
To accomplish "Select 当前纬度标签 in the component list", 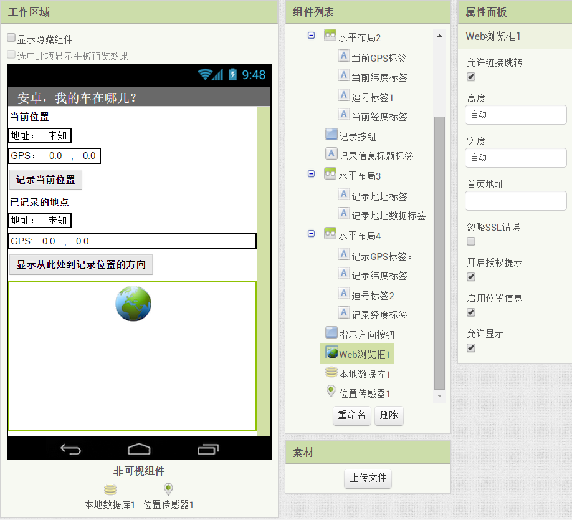I will click(379, 78).
